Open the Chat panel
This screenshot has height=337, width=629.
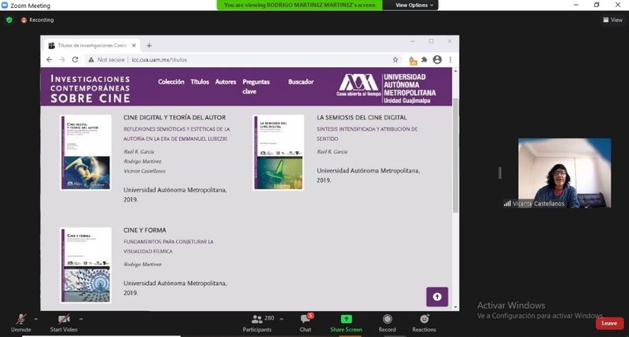pyautogui.click(x=306, y=324)
